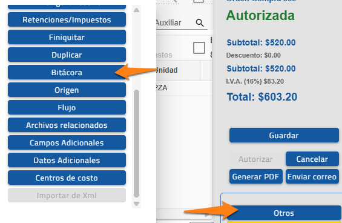Open the Otros options button

coord(284,213)
